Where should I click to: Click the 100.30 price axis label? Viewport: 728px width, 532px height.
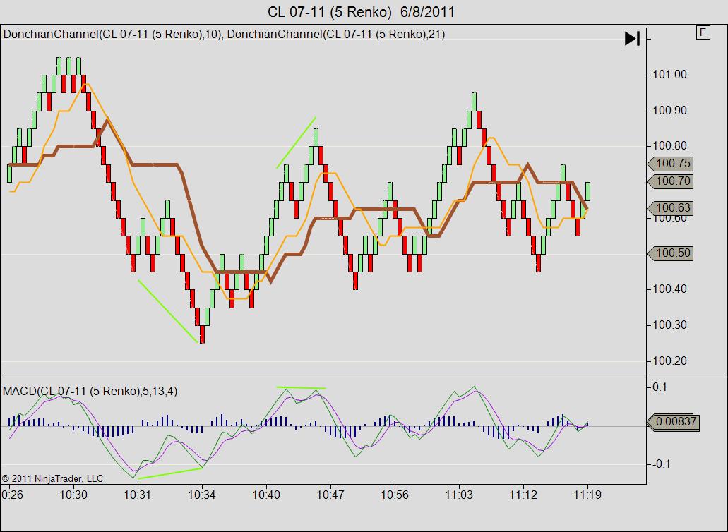pos(669,325)
